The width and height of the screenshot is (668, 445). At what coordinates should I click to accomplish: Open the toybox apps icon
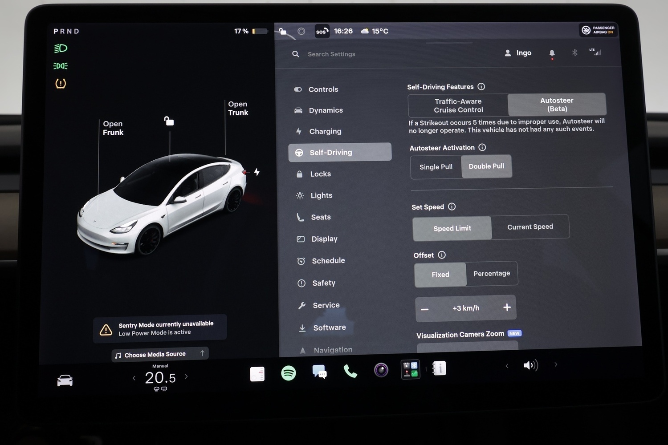(410, 369)
